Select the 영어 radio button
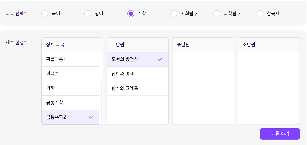The height and width of the screenshot is (145, 307). click(88, 14)
